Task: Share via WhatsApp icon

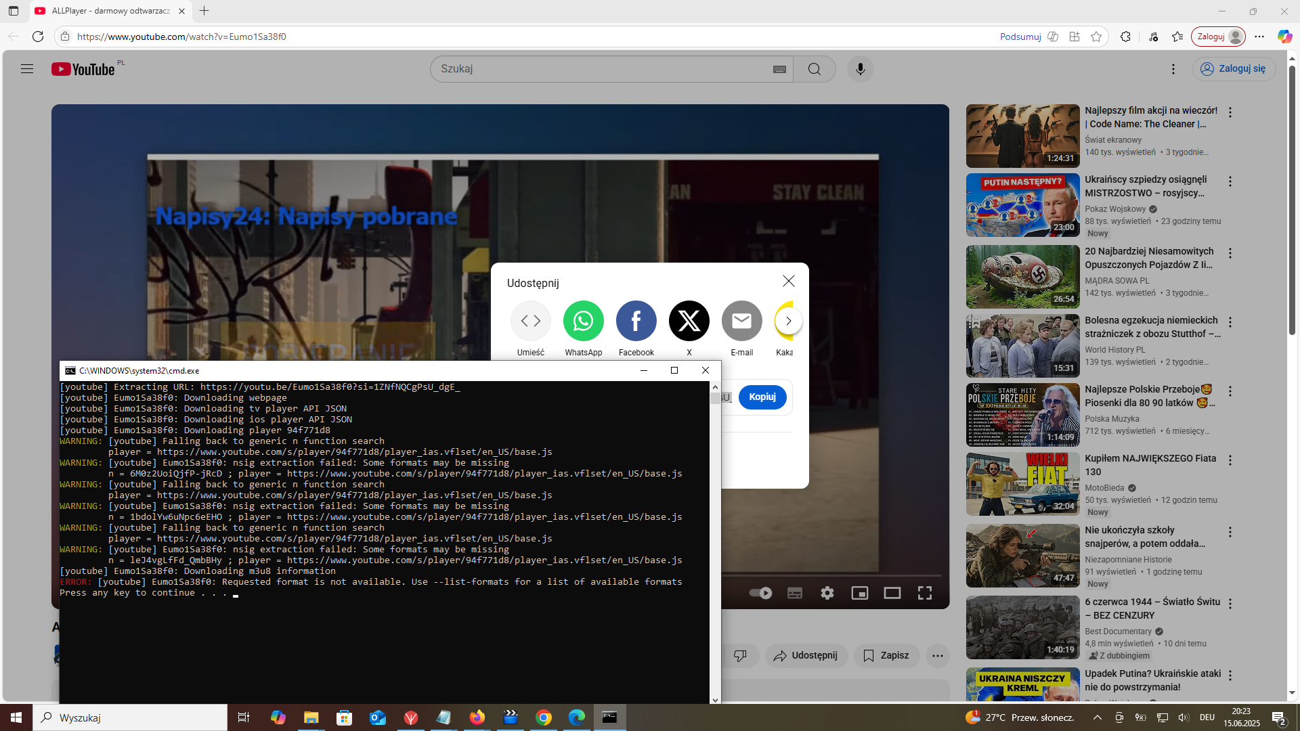Action: (583, 322)
